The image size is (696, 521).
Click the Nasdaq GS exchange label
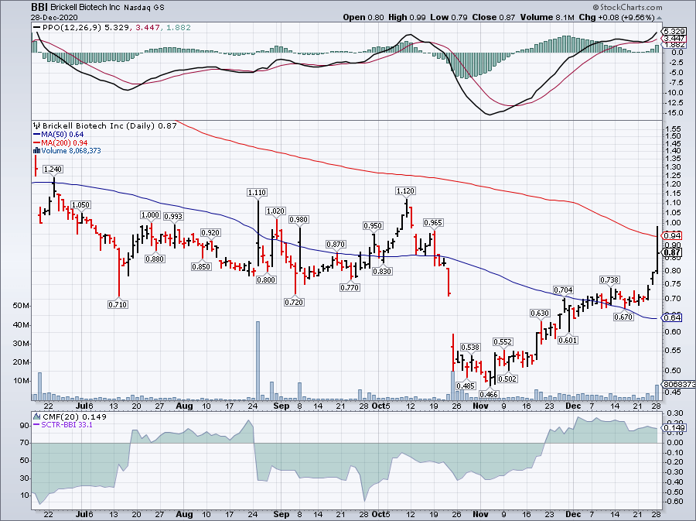point(145,8)
